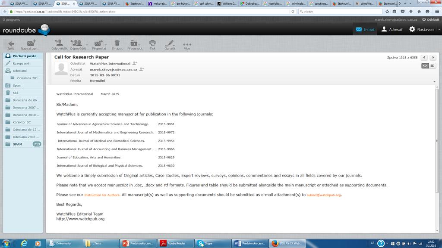
Task: Open a new browser tab with plus
Action: tap(405, 3)
